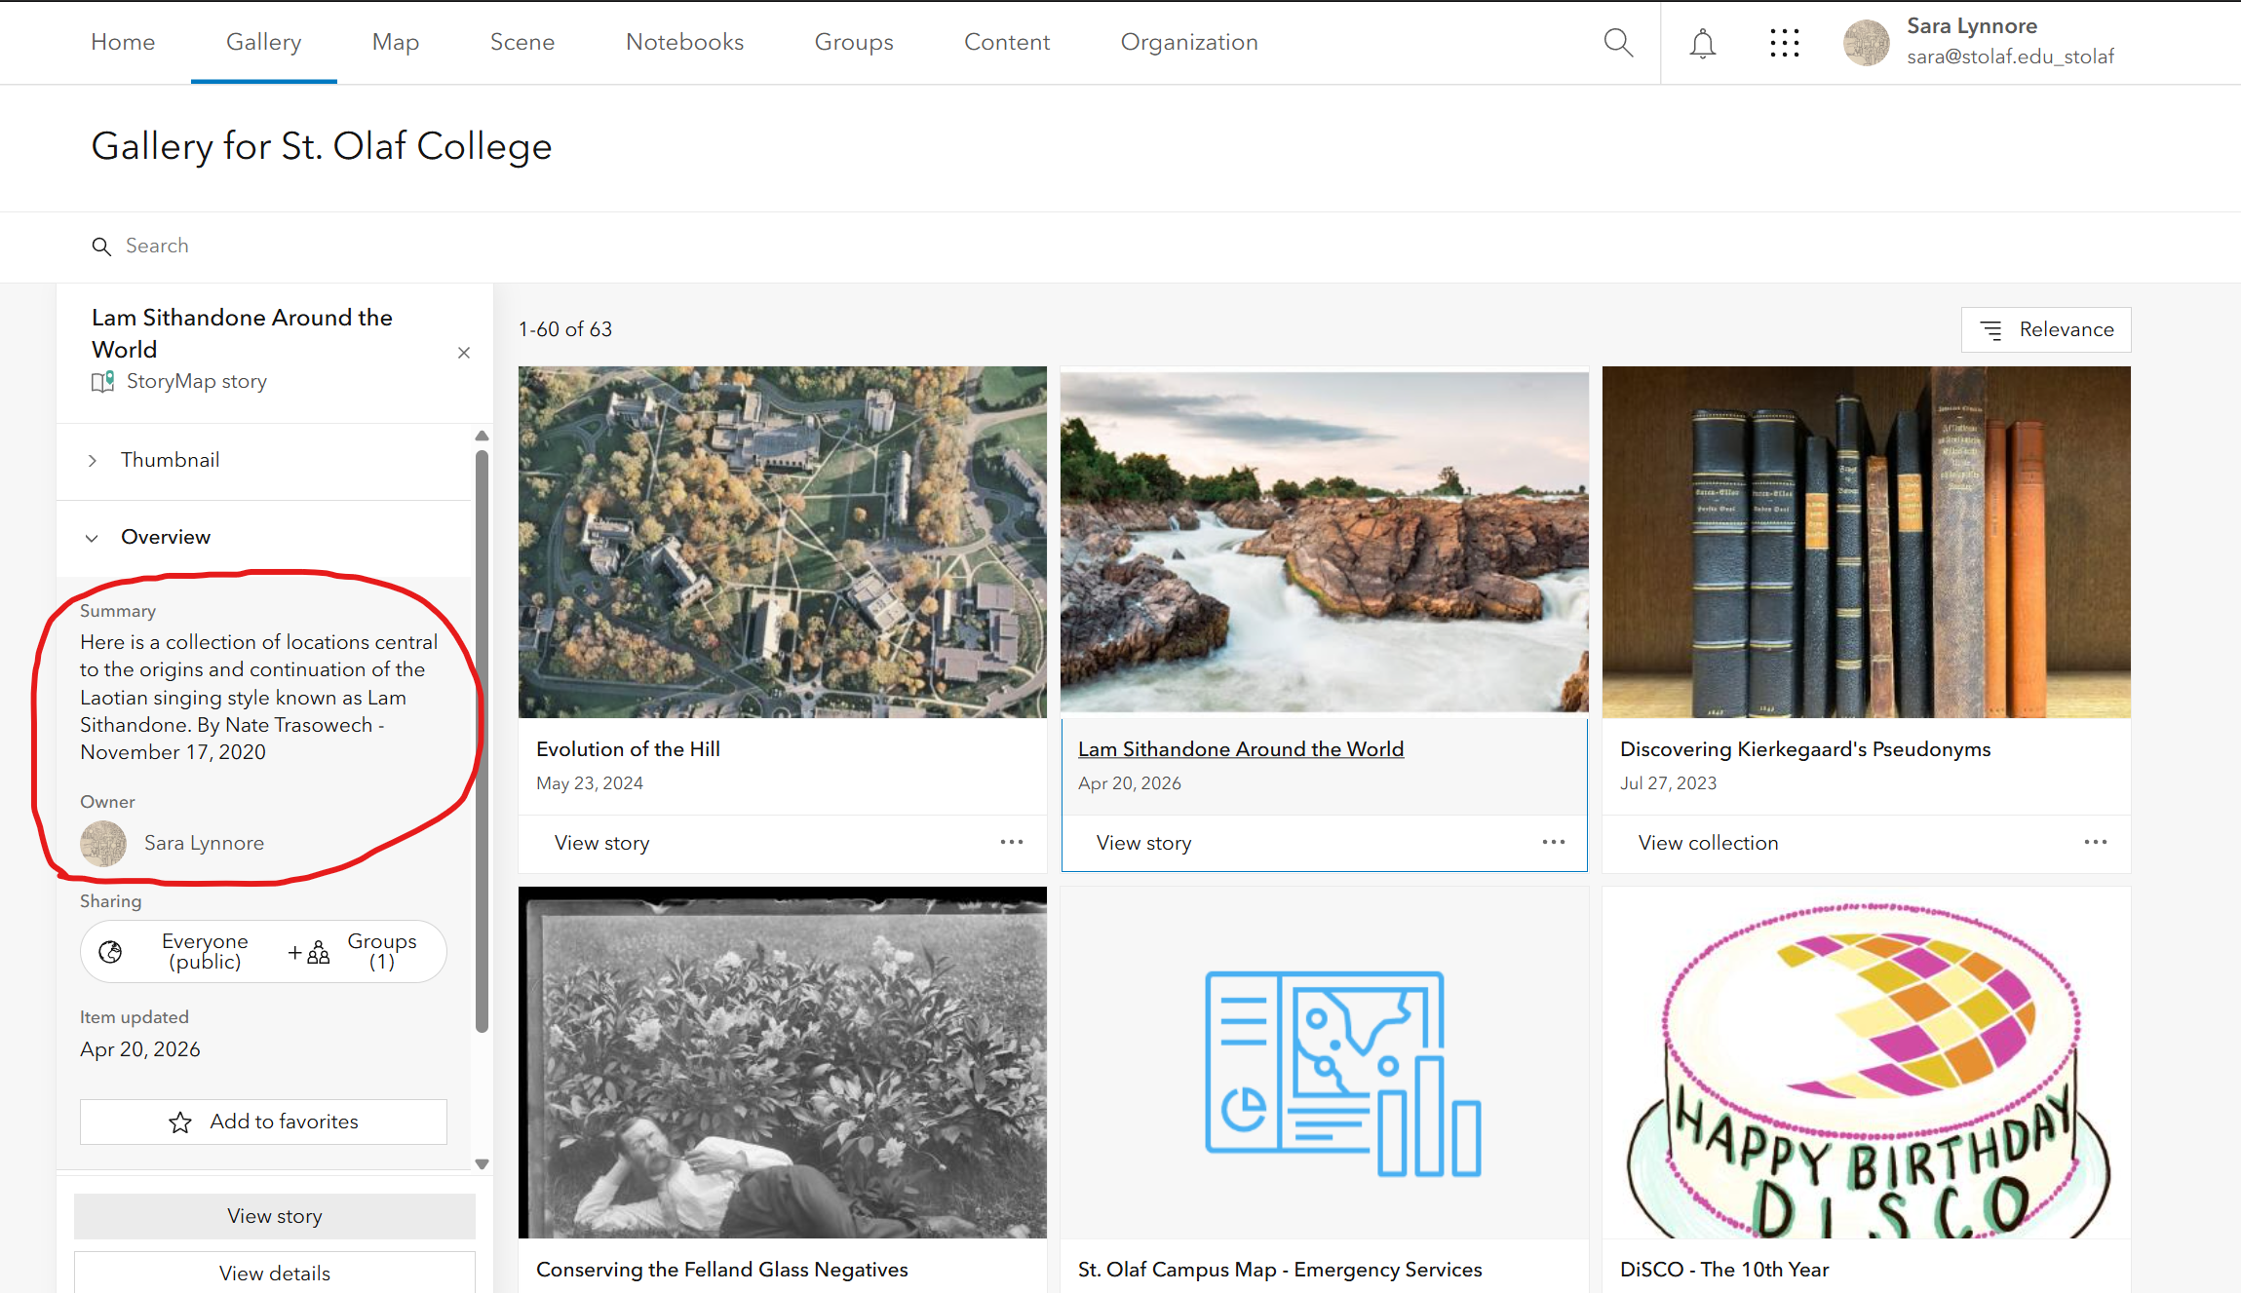
Task: Open more options for Lam Sithandone card
Action: click(x=1554, y=842)
